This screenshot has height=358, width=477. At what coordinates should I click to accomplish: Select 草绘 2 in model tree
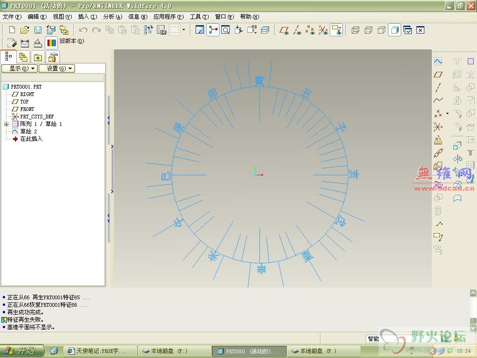pos(28,131)
